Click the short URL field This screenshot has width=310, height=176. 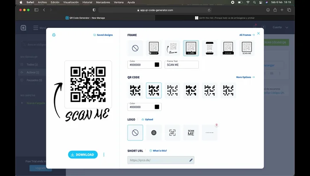click(161, 160)
